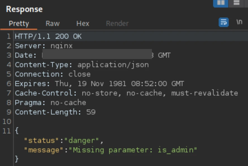Click line number 10 in gutter

point(7,121)
